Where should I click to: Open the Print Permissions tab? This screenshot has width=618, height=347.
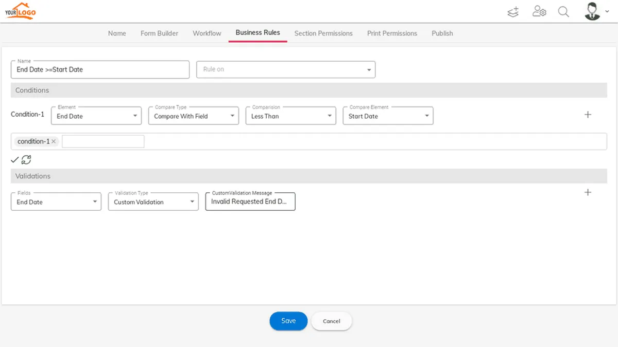(392, 33)
